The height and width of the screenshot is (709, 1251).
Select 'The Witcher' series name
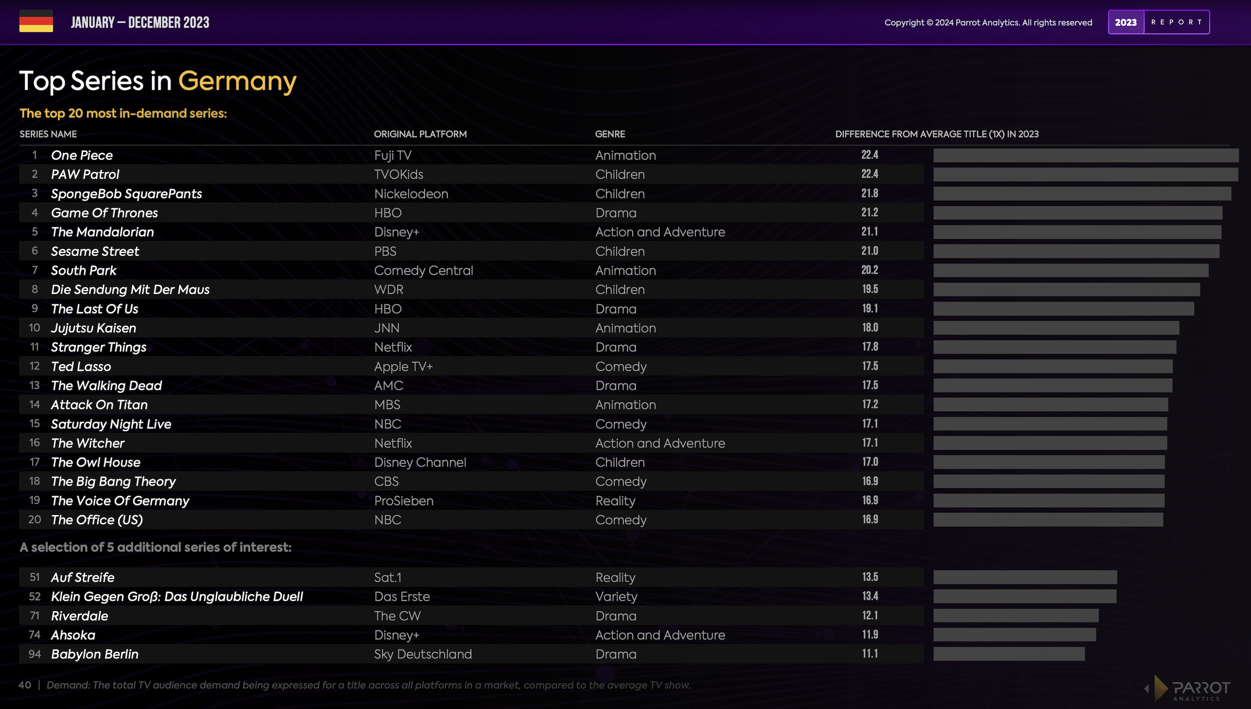pos(88,443)
